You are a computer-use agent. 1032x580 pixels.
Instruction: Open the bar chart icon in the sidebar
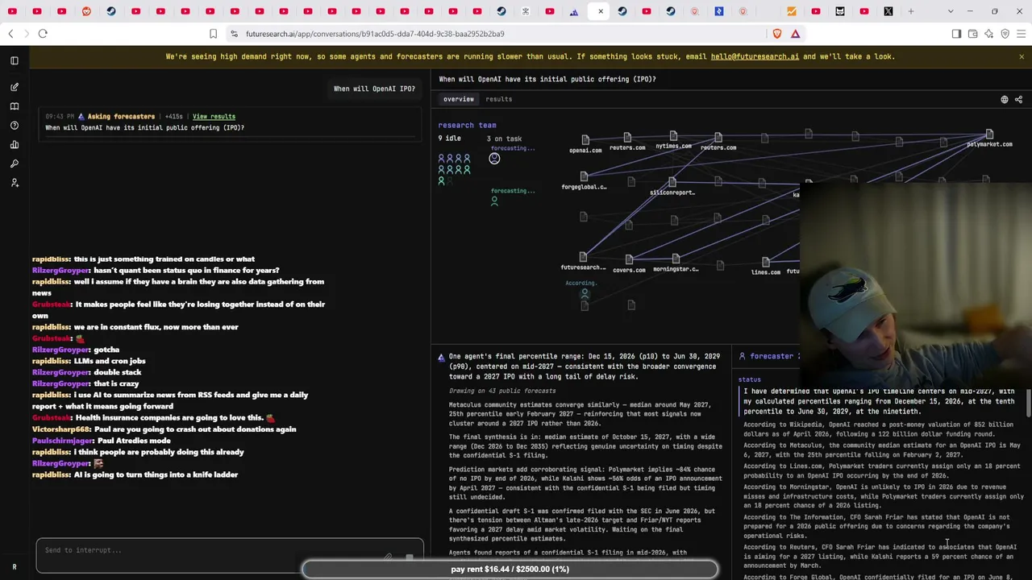(x=15, y=145)
